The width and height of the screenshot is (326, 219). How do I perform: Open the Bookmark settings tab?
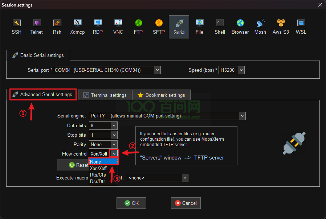tap(161, 95)
